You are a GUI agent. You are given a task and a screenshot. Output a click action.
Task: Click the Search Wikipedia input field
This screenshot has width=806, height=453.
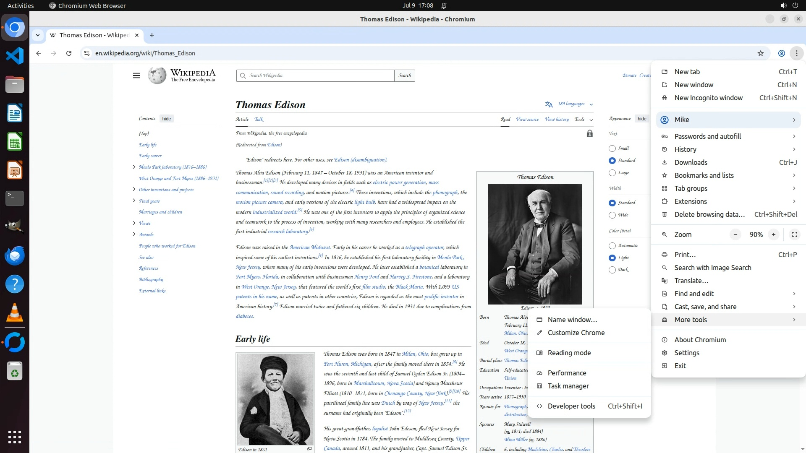pos(319,75)
